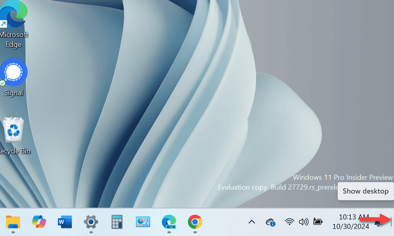Click the OneDrive cloud tray icon

(x=271, y=222)
